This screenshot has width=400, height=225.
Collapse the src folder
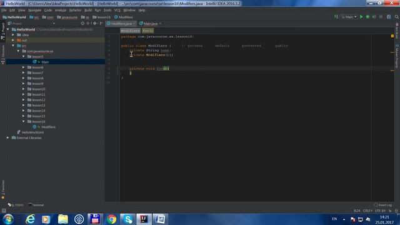13,46
